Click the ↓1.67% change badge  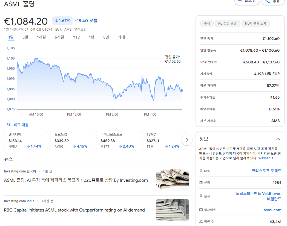(x=62, y=21)
